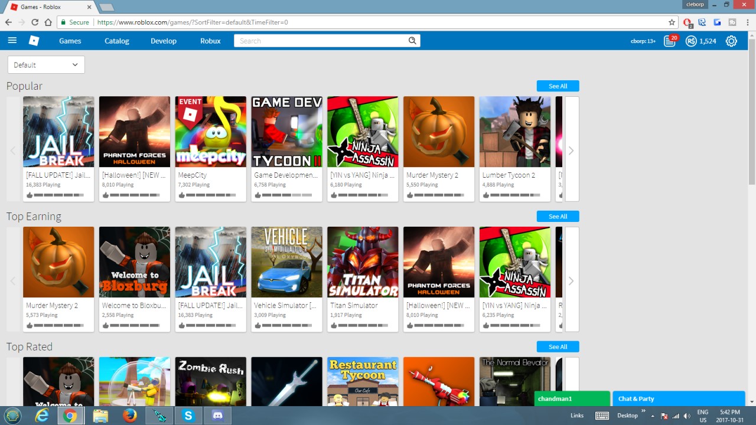Click the search magnifier icon
This screenshot has height=425, width=756.
pyautogui.click(x=412, y=41)
